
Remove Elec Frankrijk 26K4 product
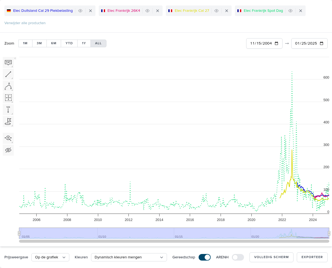pyautogui.click(x=158, y=11)
